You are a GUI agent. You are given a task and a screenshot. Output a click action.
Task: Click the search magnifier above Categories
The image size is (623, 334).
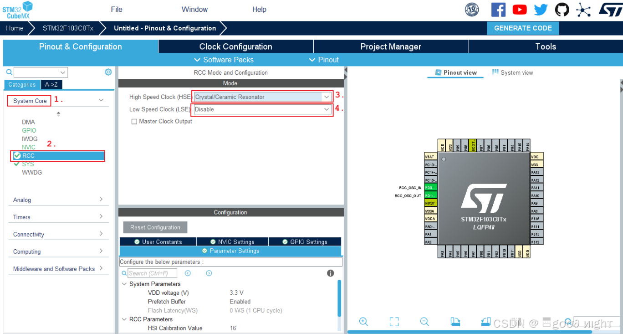(9, 72)
